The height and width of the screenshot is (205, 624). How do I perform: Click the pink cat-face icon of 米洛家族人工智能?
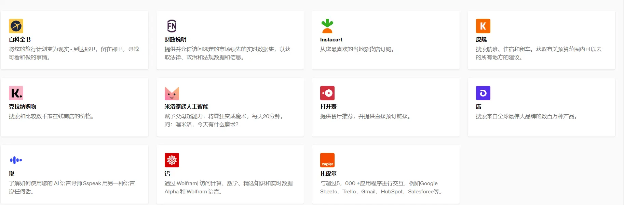pos(172,93)
